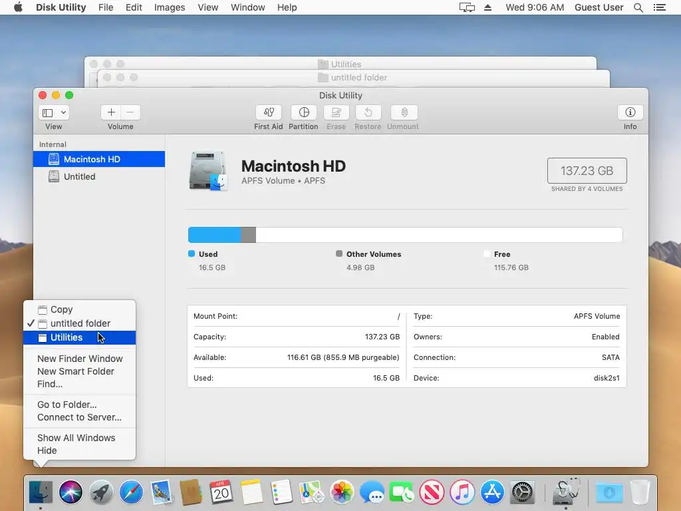Open Reminders from the Dock

[x=281, y=492]
